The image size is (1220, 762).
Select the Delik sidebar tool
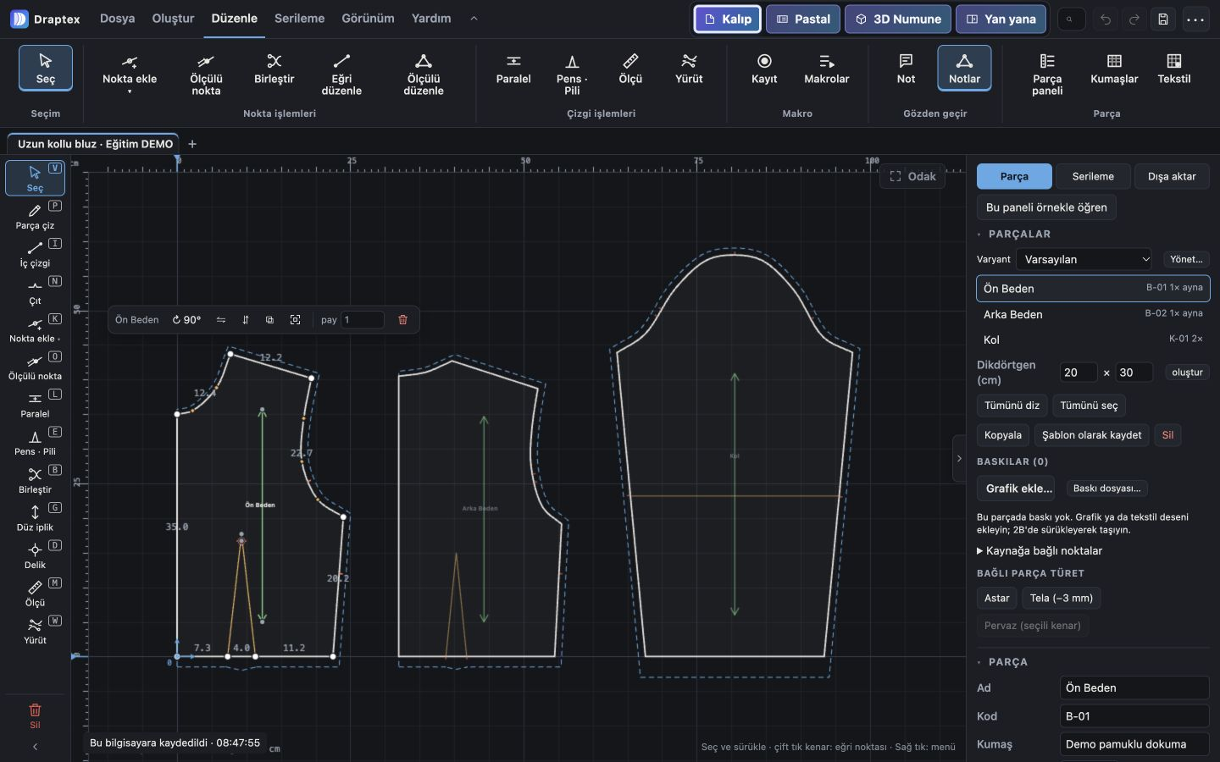tap(35, 555)
